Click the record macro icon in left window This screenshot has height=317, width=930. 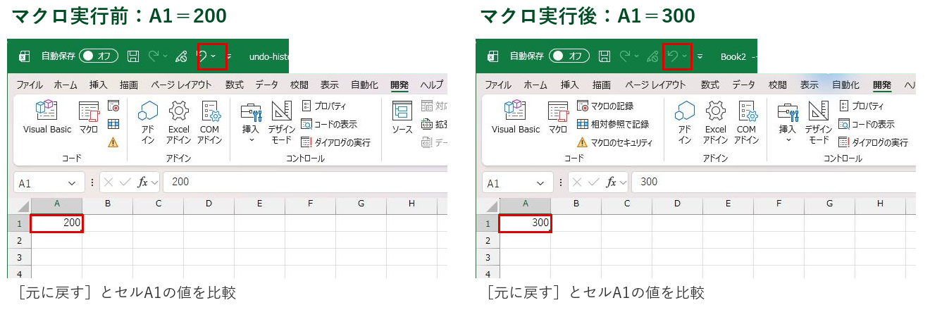(113, 106)
